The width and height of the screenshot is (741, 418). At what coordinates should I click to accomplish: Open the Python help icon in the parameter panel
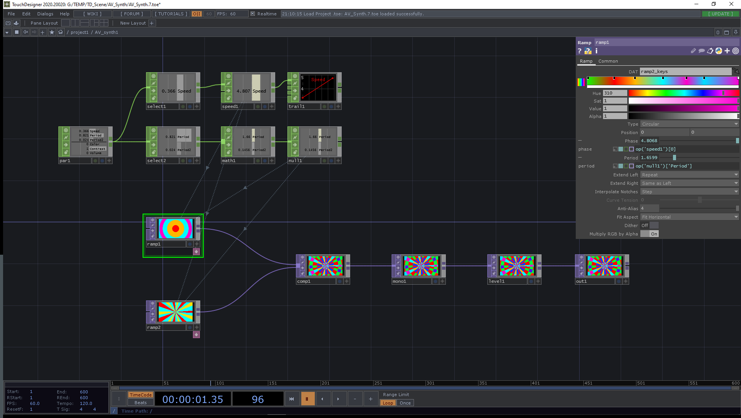(x=588, y=51)
